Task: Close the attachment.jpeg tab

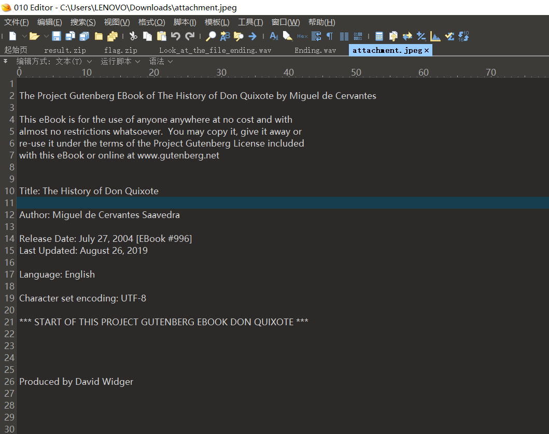Action: coord(427,50)
